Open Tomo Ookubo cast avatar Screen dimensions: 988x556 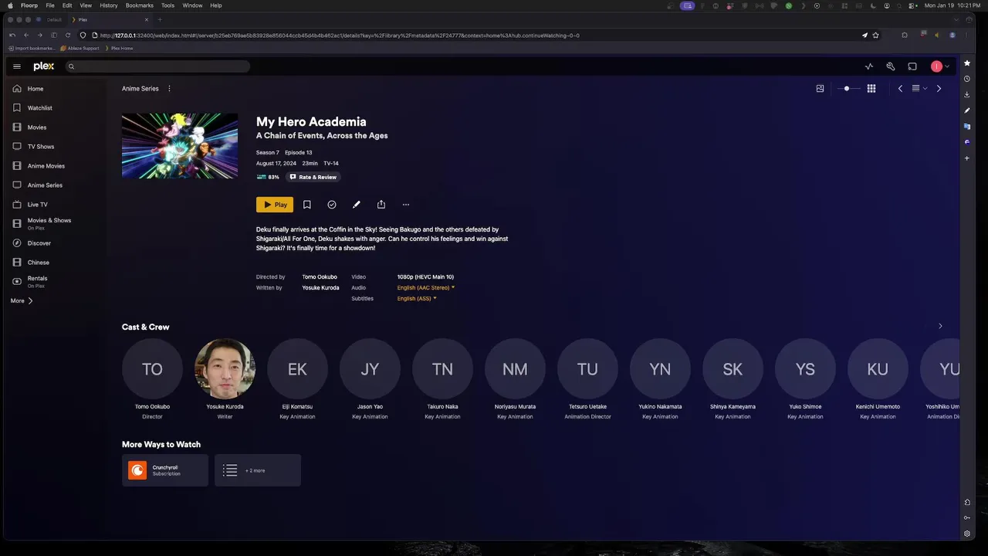point(152,369)
